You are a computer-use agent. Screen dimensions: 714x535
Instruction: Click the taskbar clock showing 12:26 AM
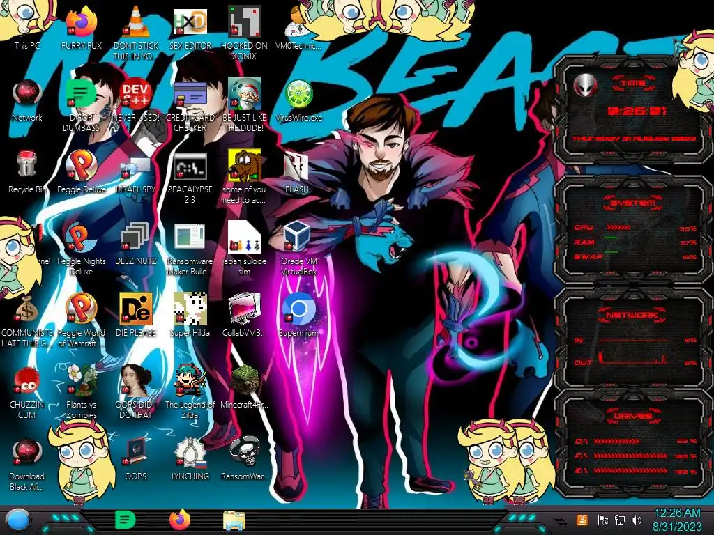[676, 520]
